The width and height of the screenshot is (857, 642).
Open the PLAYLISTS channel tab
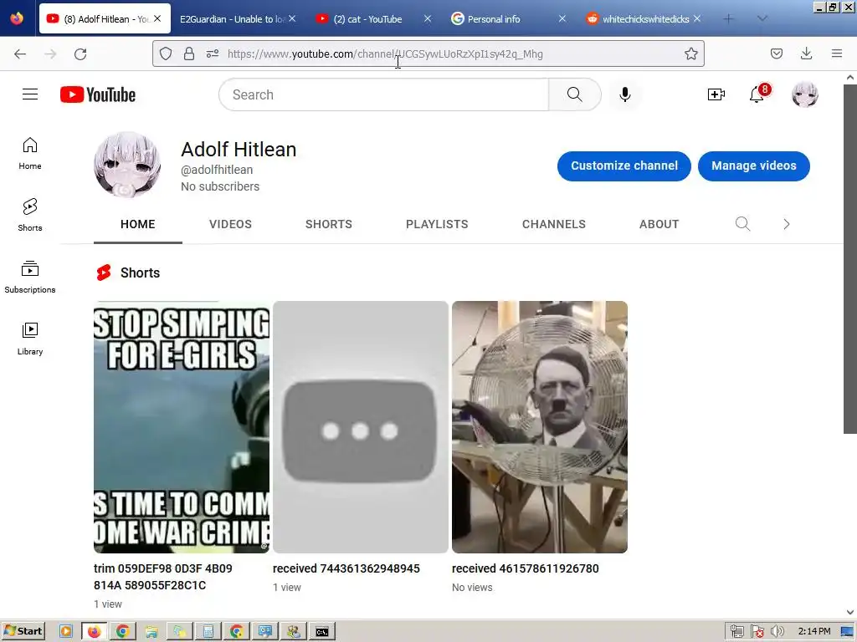pyautogui.click(x=437, y=224)
